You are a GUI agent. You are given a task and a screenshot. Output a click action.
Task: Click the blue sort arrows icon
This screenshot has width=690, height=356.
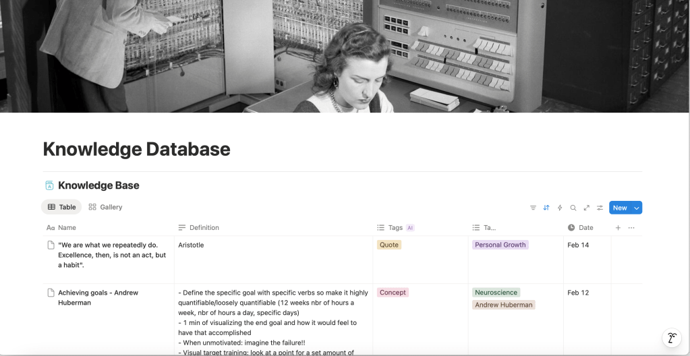[x=546, y=208]
